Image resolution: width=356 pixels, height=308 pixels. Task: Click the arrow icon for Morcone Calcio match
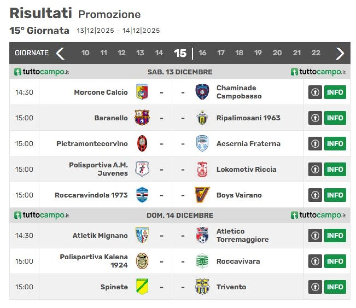point(315,92)
